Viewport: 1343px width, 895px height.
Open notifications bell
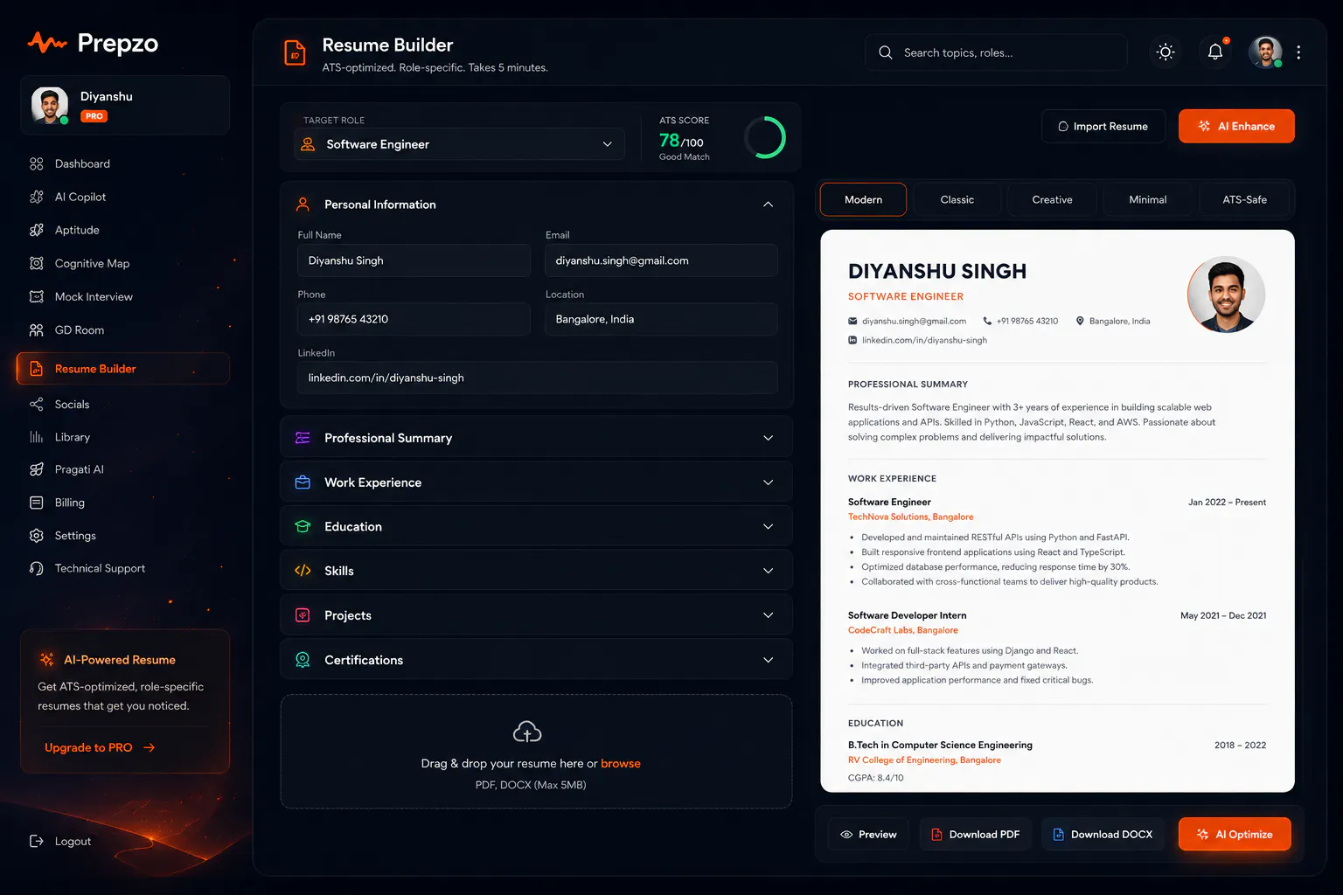tap(1215, 52)
